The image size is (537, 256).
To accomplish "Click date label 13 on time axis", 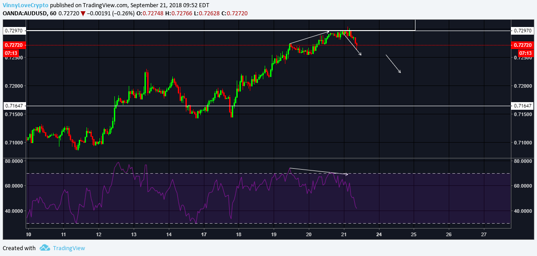I will (x=134, y=235).
